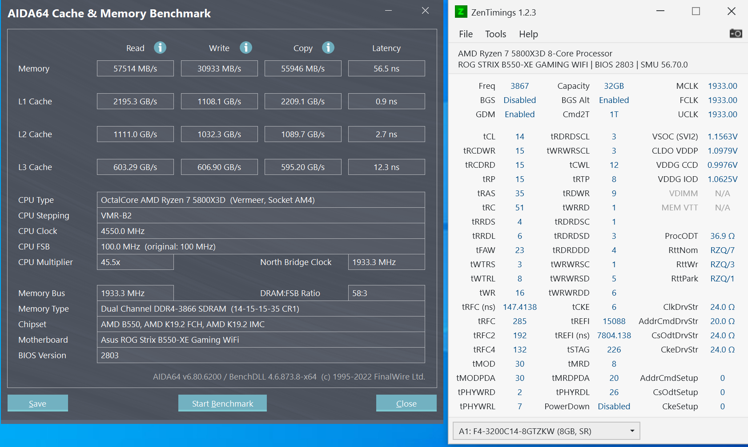Open the Help menu in ZenTimings
Viewport: 748px width, 447px height.
click(x=528, y=34)
